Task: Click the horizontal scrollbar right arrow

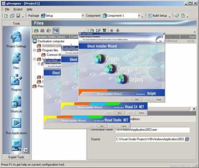Action: click(194, 109)
